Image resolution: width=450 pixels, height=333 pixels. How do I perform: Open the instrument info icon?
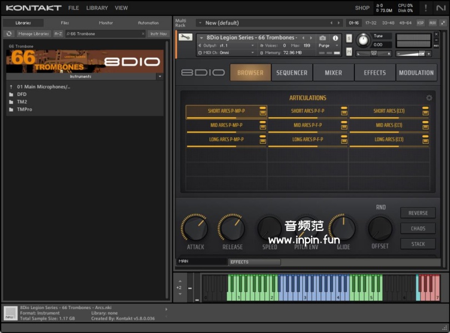[336, 38]
